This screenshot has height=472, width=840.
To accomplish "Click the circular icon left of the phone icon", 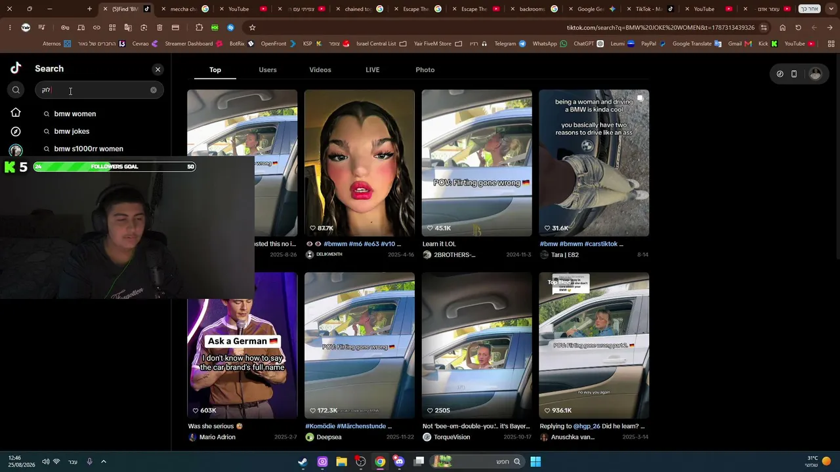I will 780,74.
